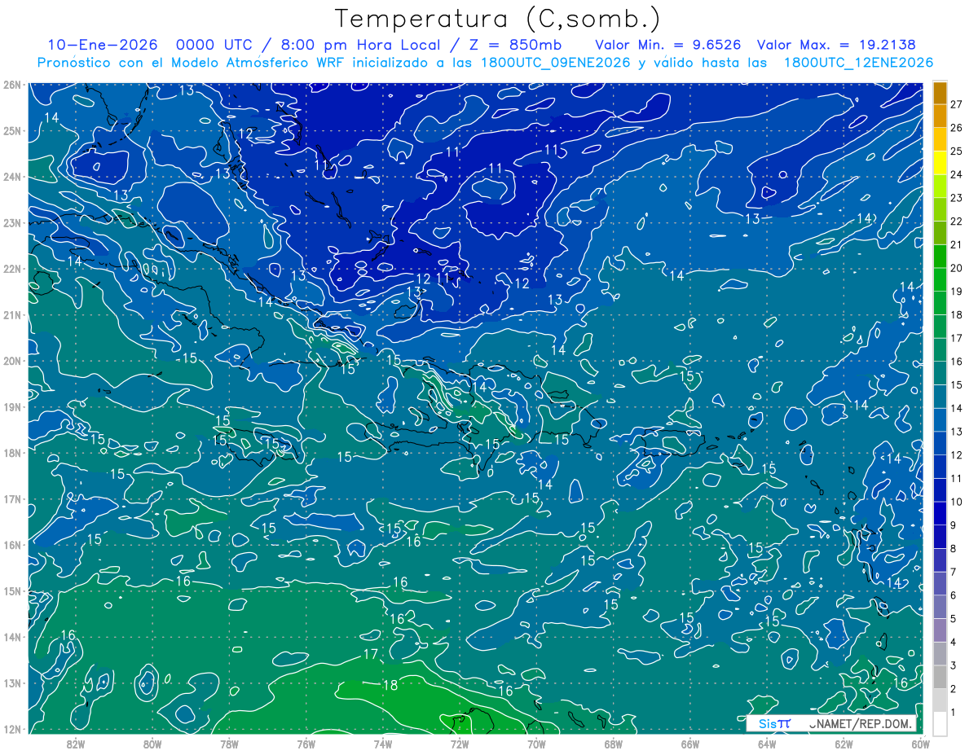Click the "7" label on the color scale
This screenshot has height=755, width=978.
coord(954,572)
